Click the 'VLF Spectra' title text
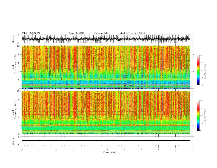The height and width of the screenshot is (168, 217). (x=31, y=33)
